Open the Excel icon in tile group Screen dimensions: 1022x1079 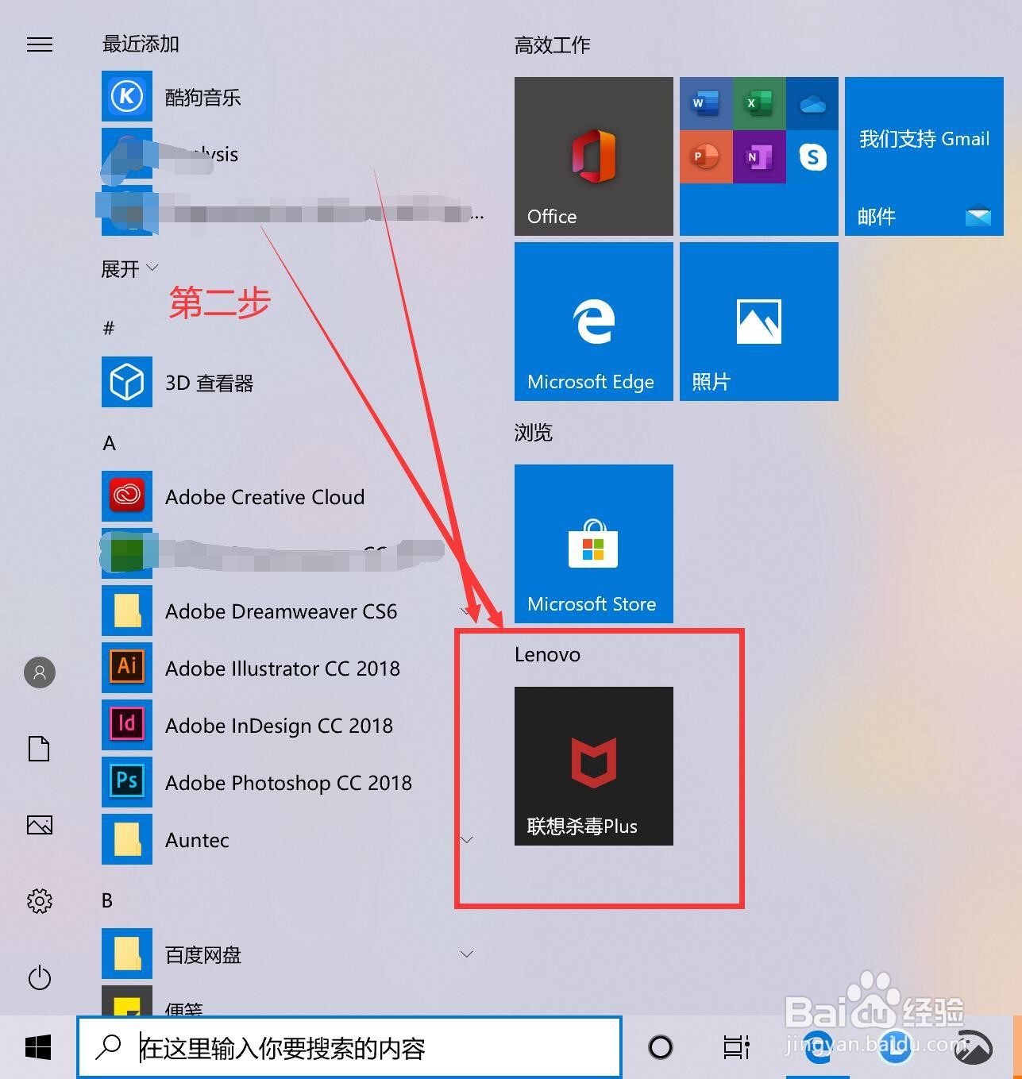pyautogui.click(x=759, y=103)
